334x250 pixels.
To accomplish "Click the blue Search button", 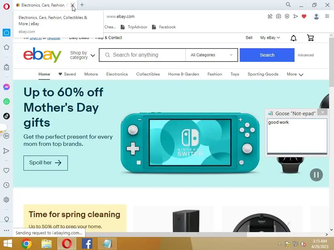I will [x=267, y=55].
